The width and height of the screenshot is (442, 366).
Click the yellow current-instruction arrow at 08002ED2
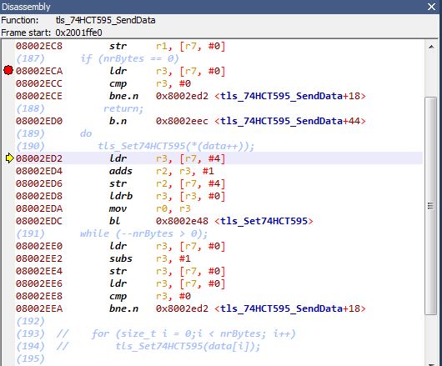[x=9, y=158]
